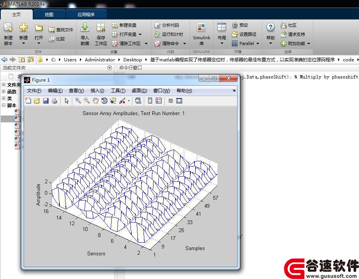Click the Open (打开) folder icon
Image resolution: width=359 pixels, height=279 pixels.
pyautogui.click(x=39, y=28)
